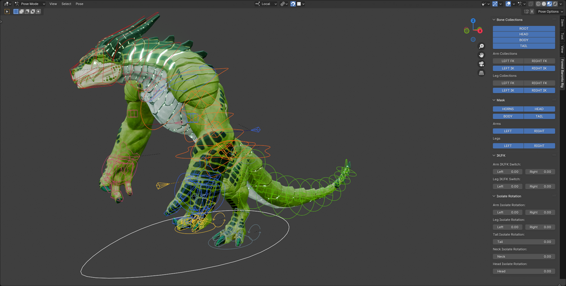
Task: Toggle HEAD bone collection
Action: [524, 34]
